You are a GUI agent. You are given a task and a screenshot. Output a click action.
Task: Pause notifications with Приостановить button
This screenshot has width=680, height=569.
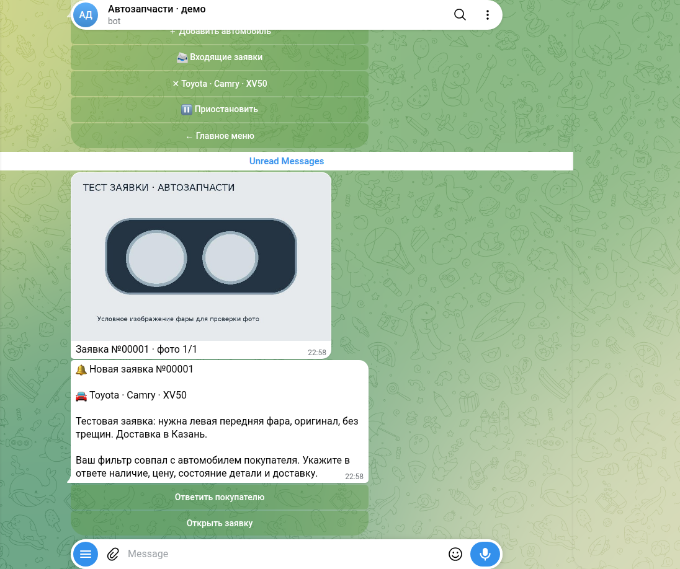[220, 110]
